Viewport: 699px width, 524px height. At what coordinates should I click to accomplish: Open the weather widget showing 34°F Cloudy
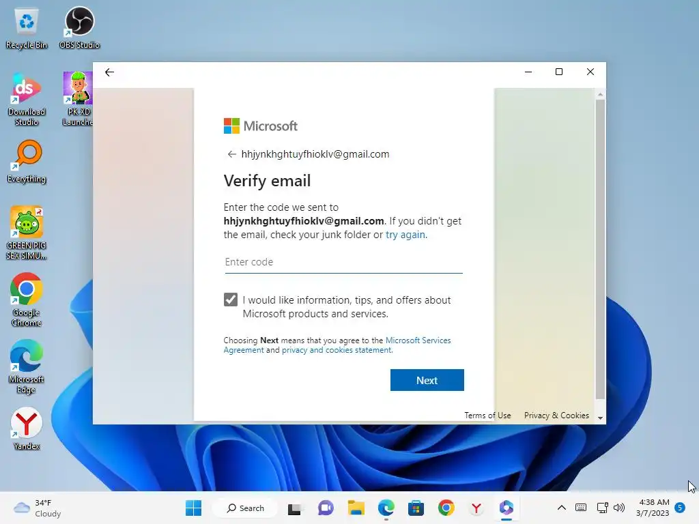click(38, 508)
